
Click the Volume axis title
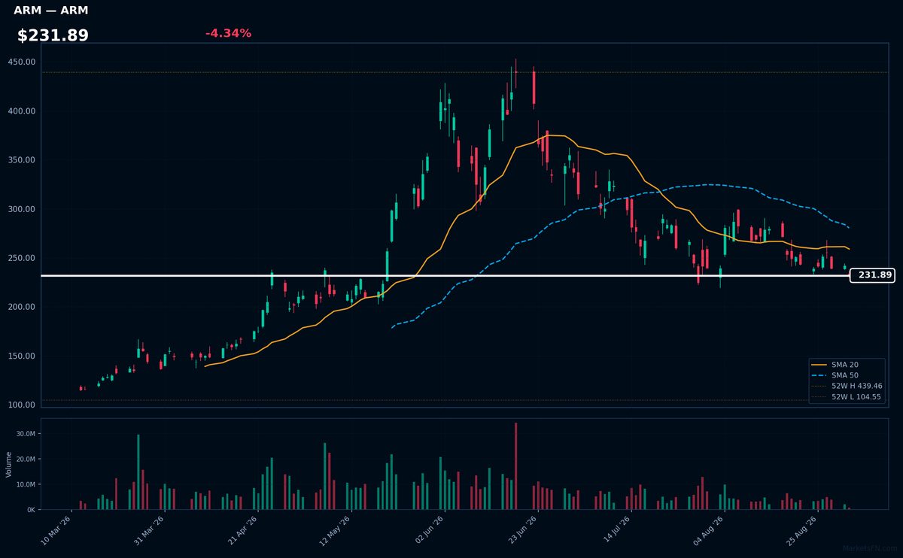(9, 464)
